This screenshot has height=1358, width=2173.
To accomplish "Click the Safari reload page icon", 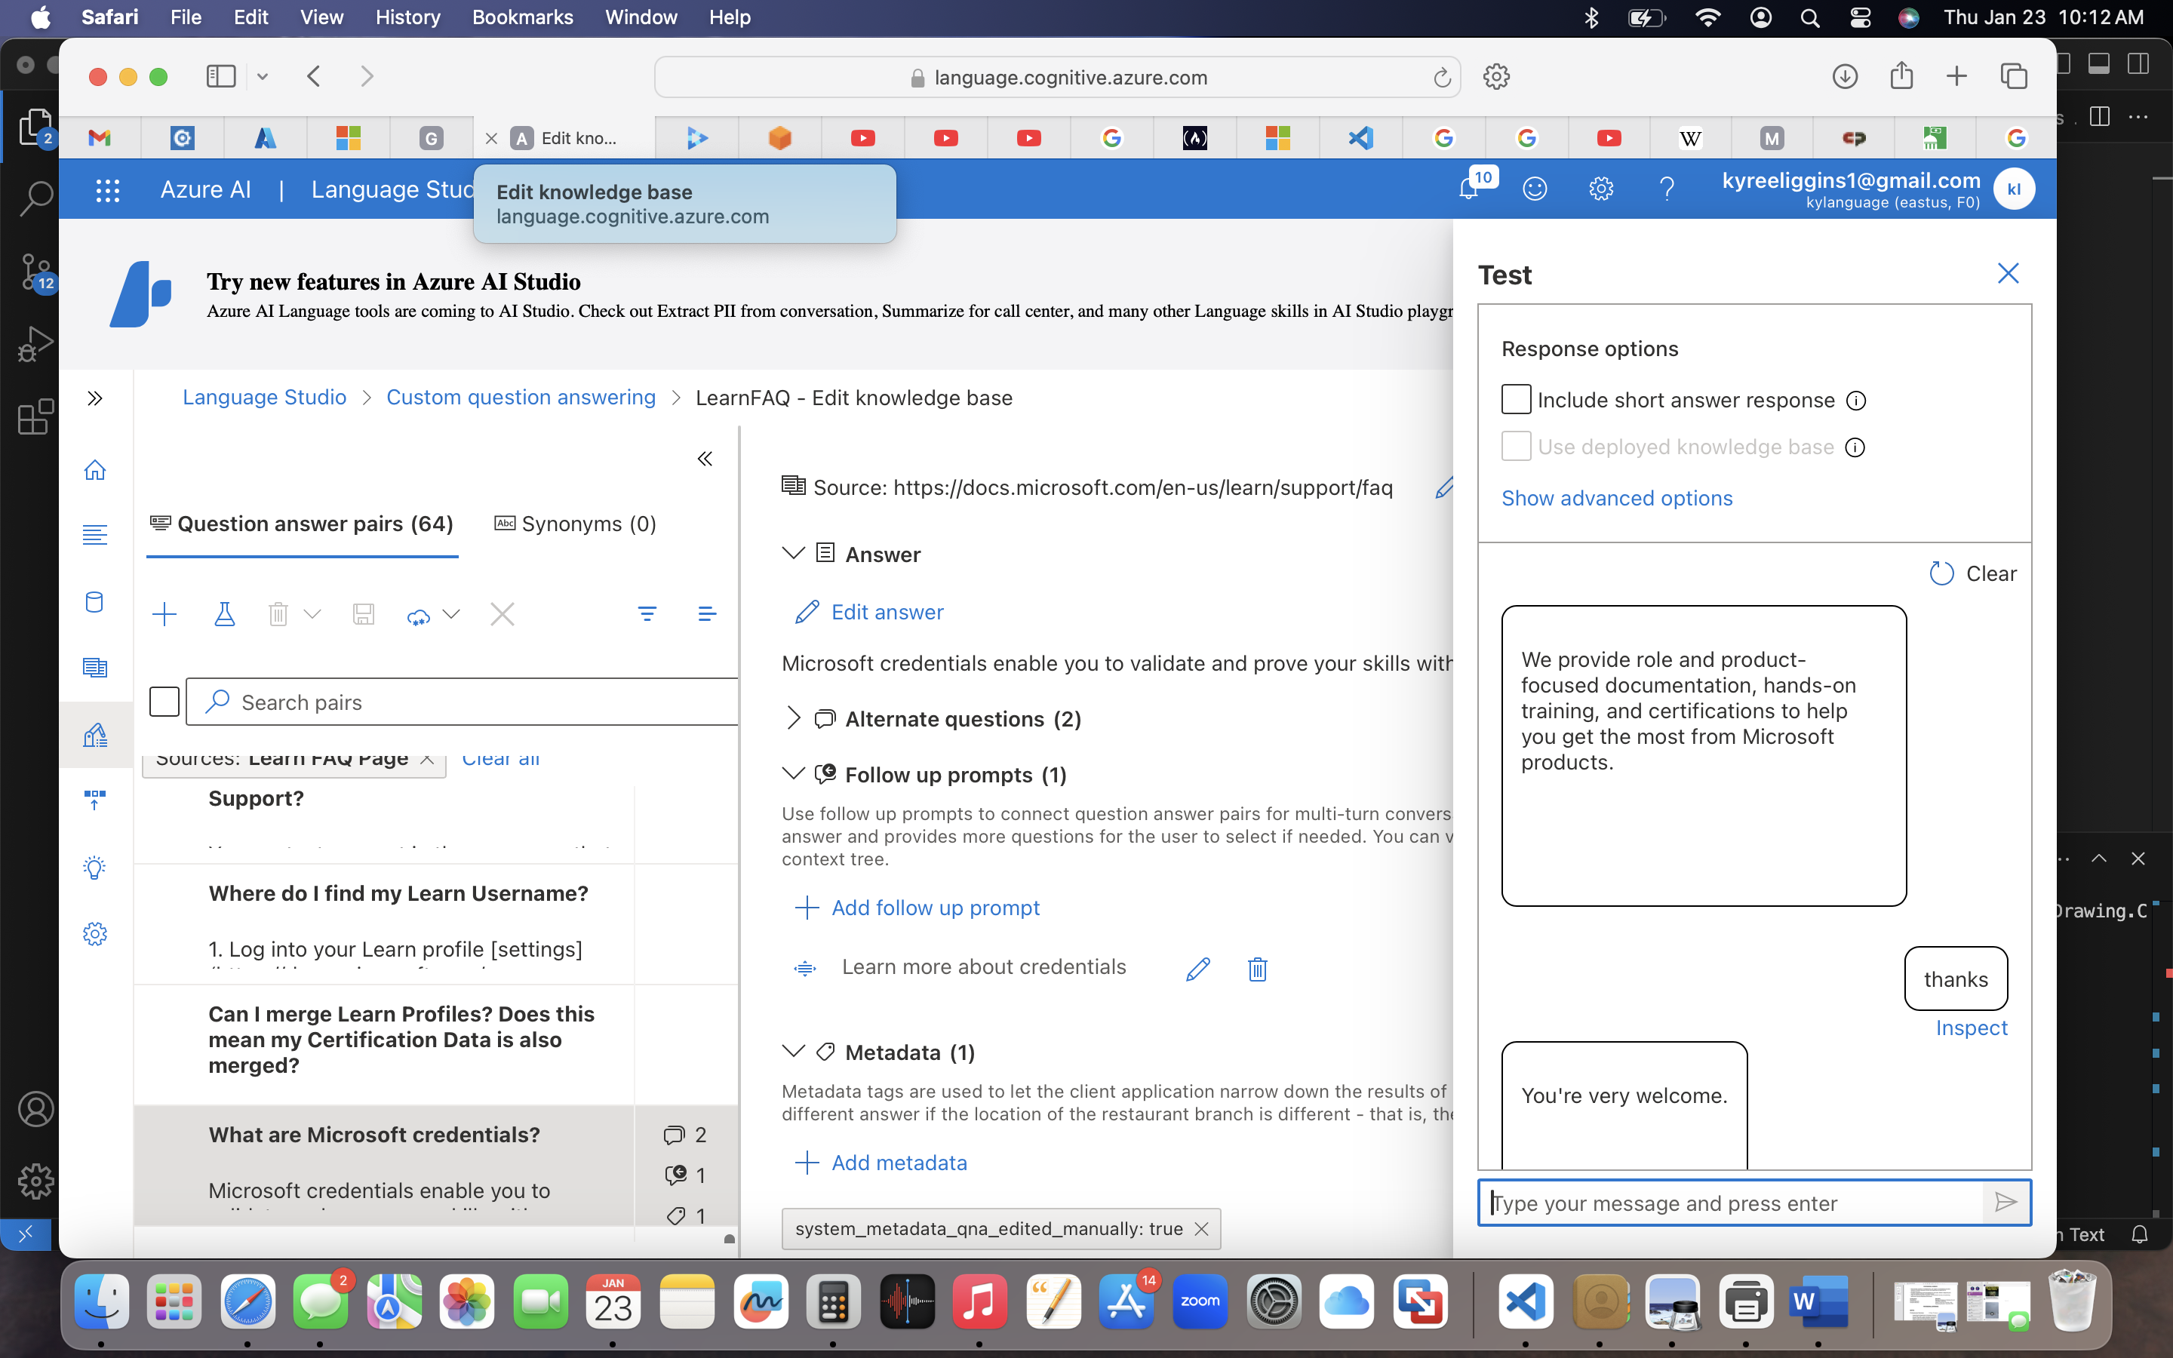I will point(1442,77).
